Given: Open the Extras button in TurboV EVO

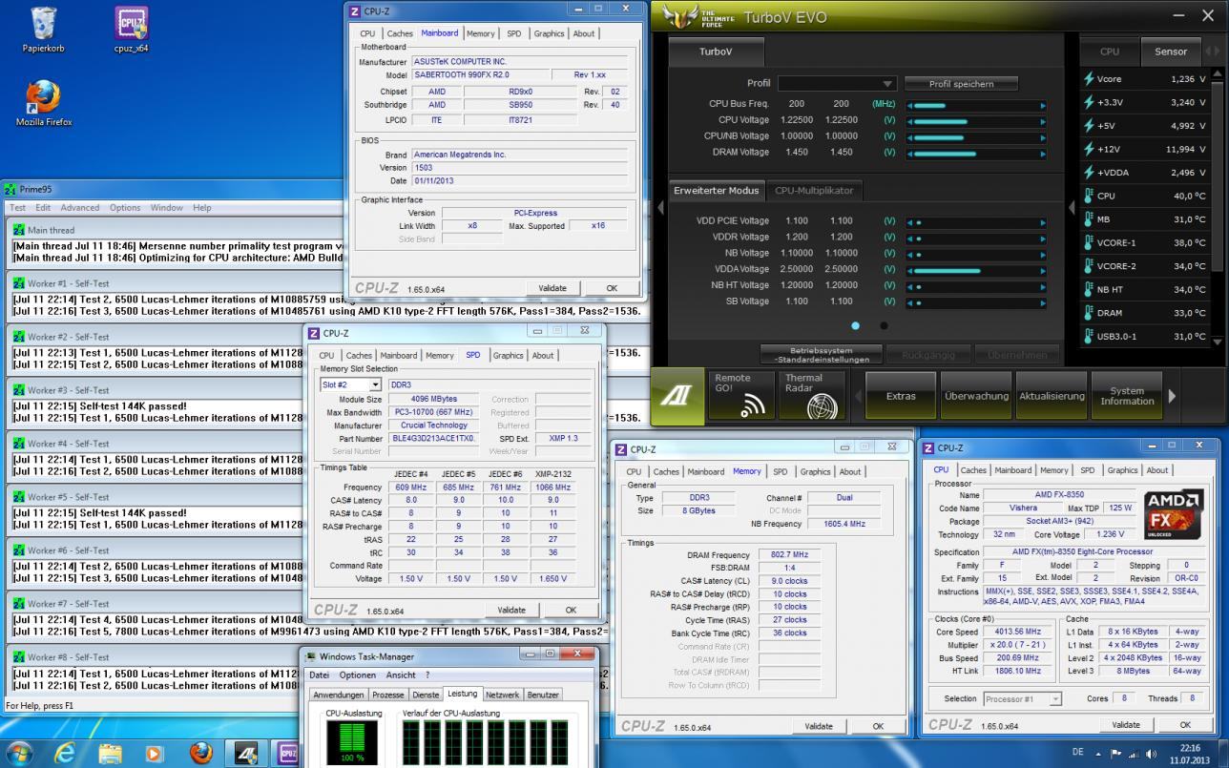Looking at the screenshot, I should pos(901,396).
